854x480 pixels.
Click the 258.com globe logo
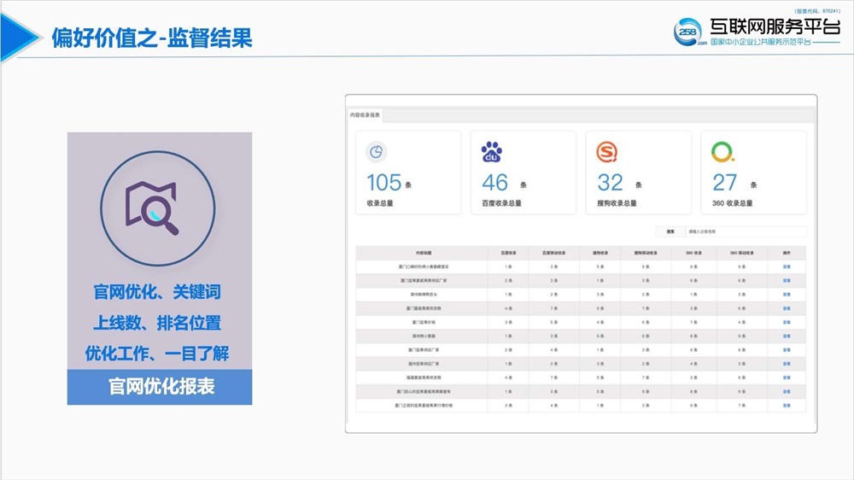click(687, 32)
